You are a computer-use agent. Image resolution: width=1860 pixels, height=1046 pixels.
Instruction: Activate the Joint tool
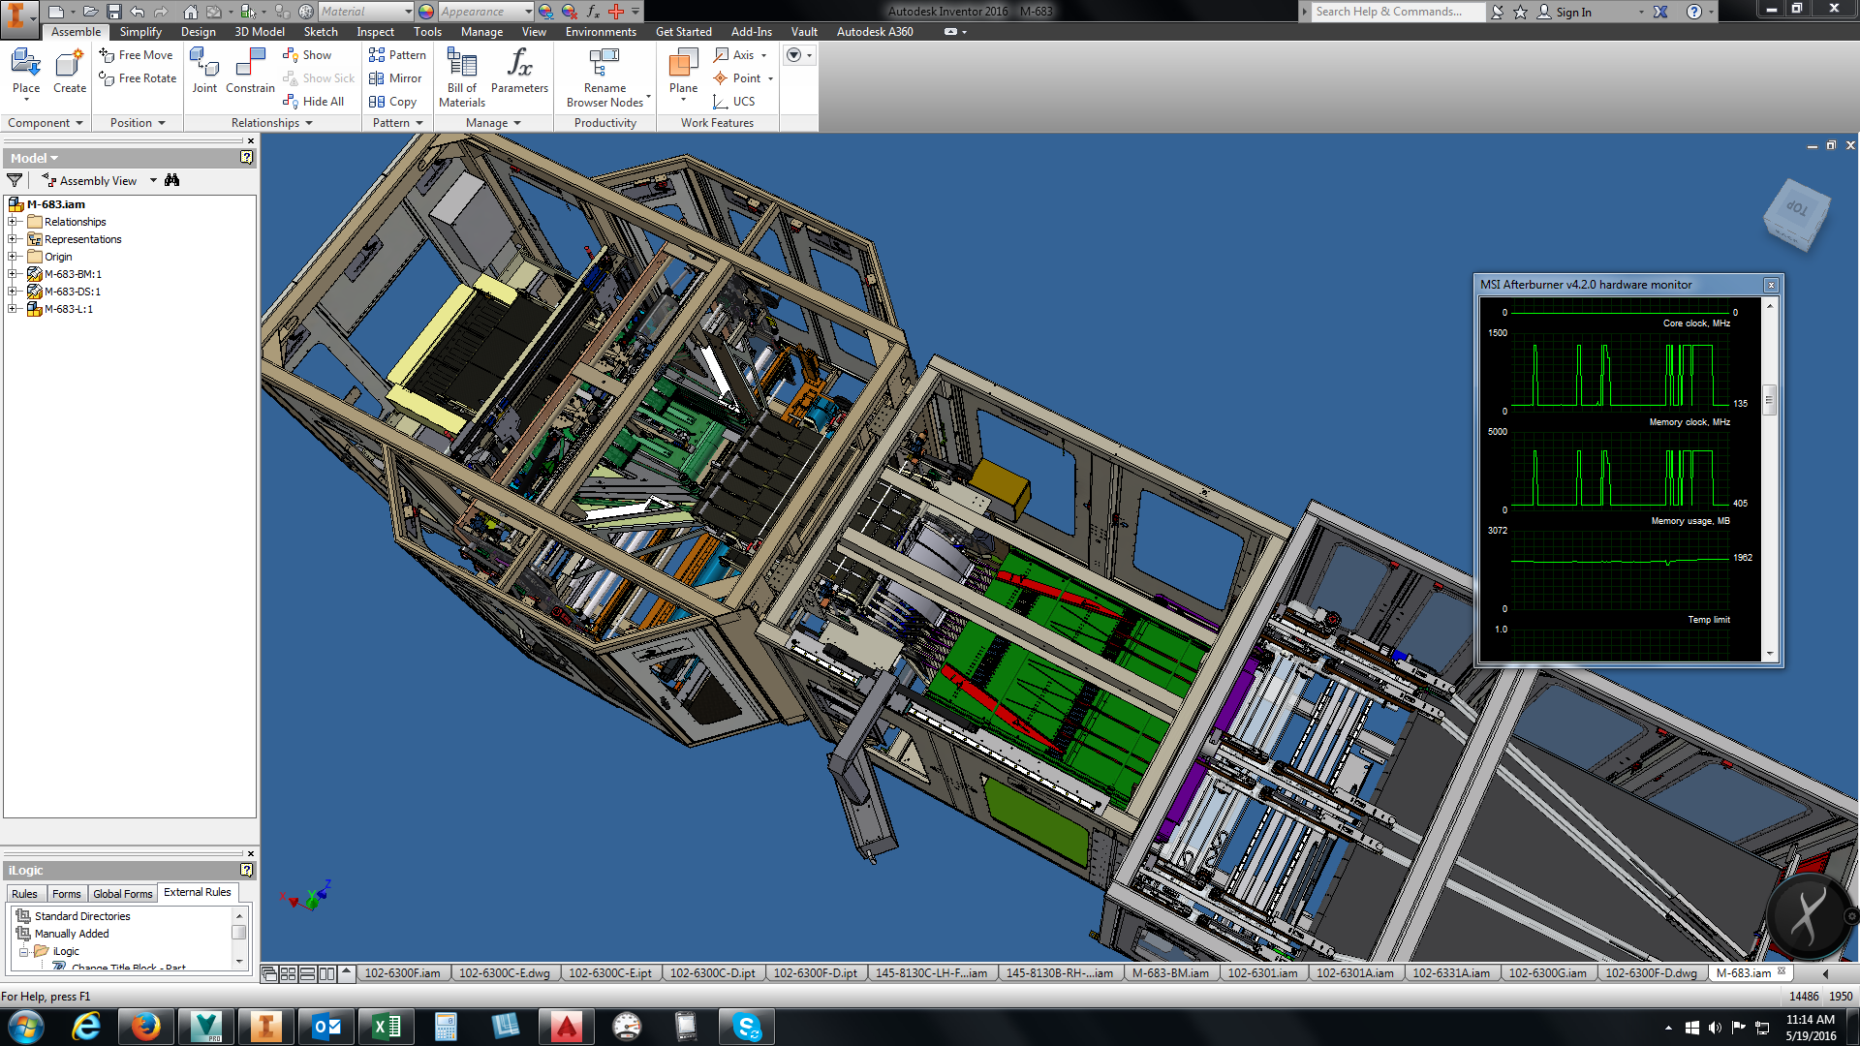click(204, 72)
